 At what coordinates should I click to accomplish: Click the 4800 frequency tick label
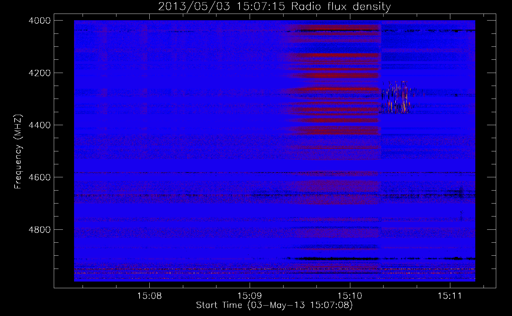click(x=40, y=229)
